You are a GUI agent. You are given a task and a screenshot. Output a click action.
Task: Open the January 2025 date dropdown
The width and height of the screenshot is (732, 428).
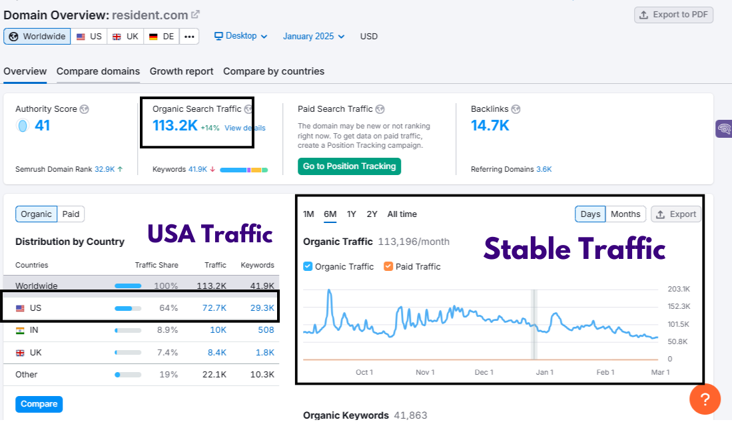(x=314, y=37)
